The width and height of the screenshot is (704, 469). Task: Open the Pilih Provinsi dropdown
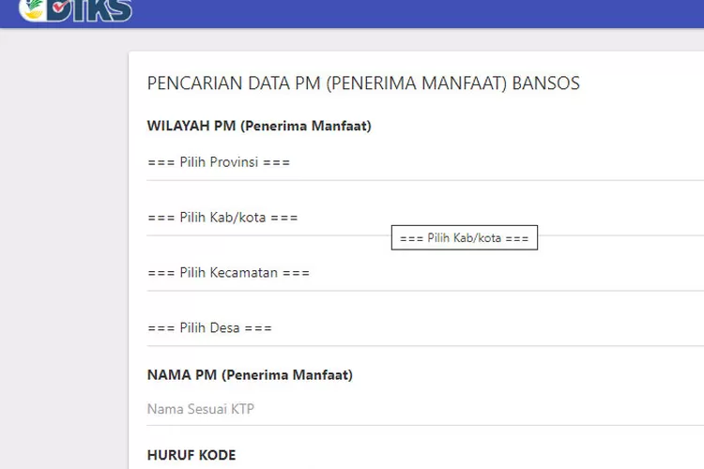(425, 162)
